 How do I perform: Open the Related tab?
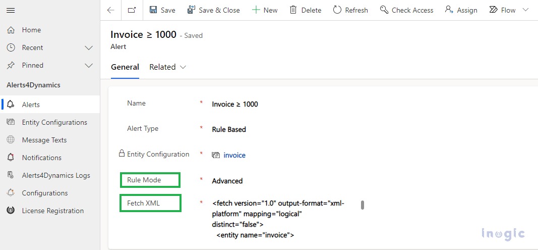162,67
